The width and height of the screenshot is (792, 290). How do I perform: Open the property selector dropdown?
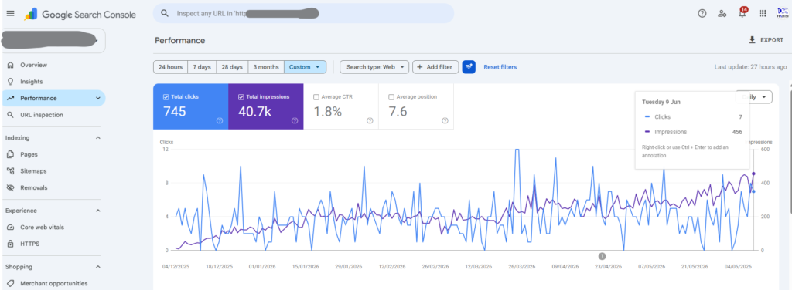coord(53,40)
